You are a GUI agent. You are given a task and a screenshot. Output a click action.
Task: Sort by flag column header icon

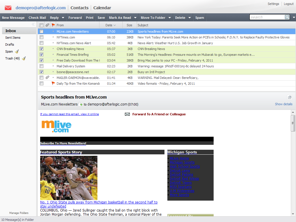(53, 25)
